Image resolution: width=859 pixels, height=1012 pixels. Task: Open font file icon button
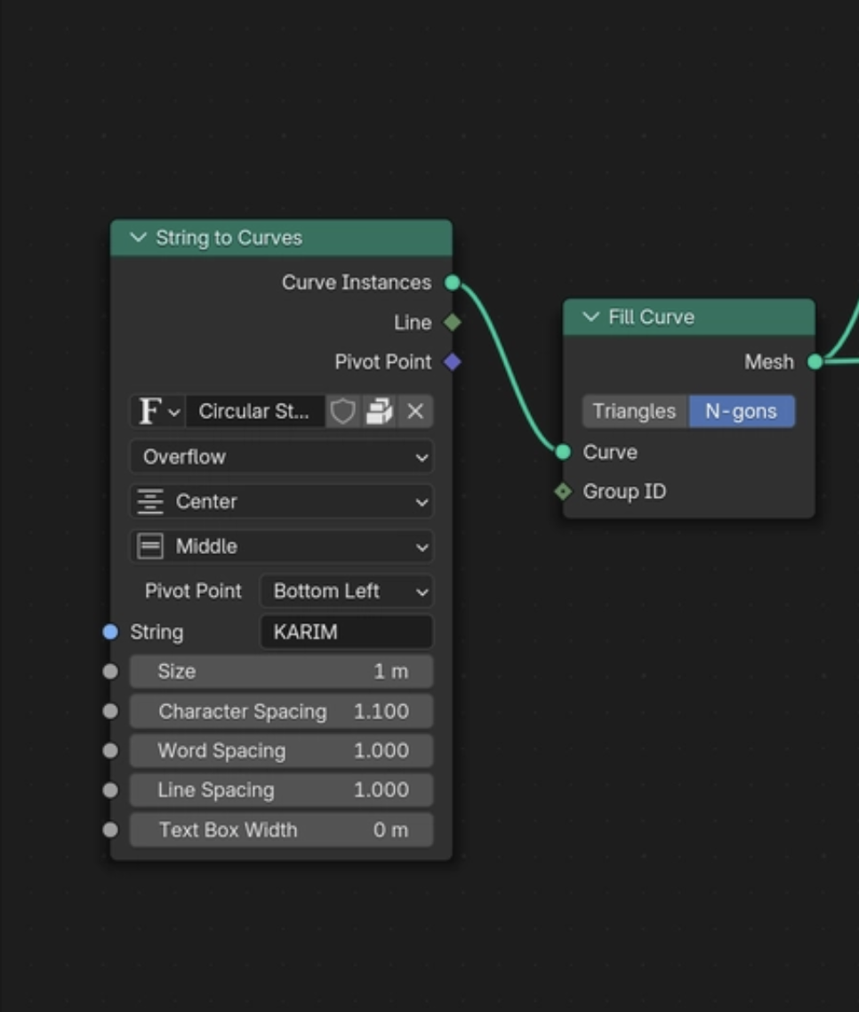380,411
